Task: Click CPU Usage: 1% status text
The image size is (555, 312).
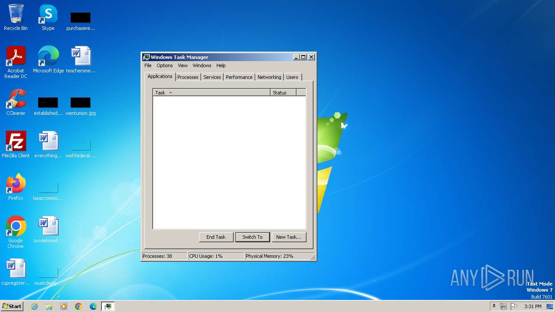Action: (x=206, y=256)
